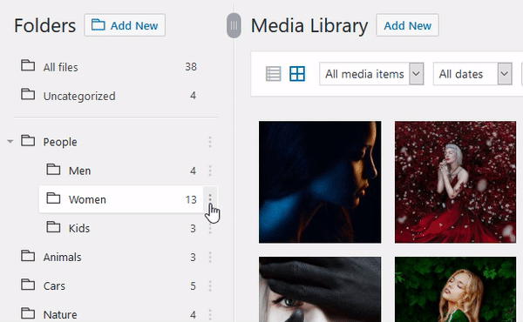Switch to list view icon
The width and height of the screenshot is (523, 322).
coord(273,74)
